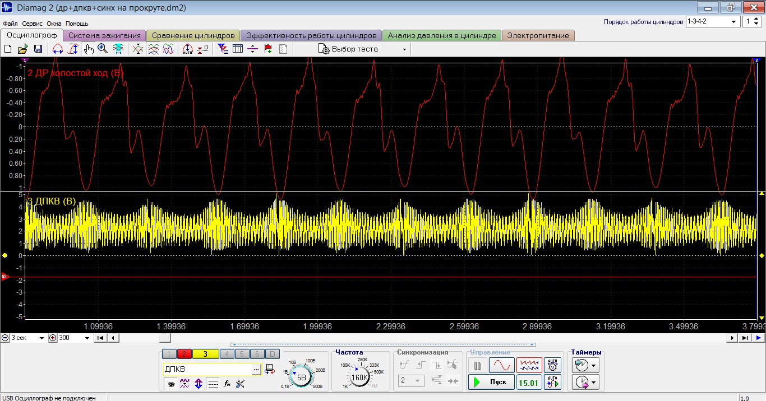Click the AUTO vertical scale icon
This screenshot has height=401, width=766.
(x=188, y=49)
